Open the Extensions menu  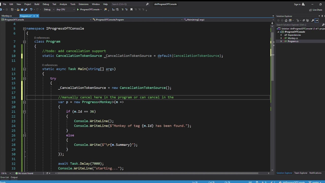(84, 4)
